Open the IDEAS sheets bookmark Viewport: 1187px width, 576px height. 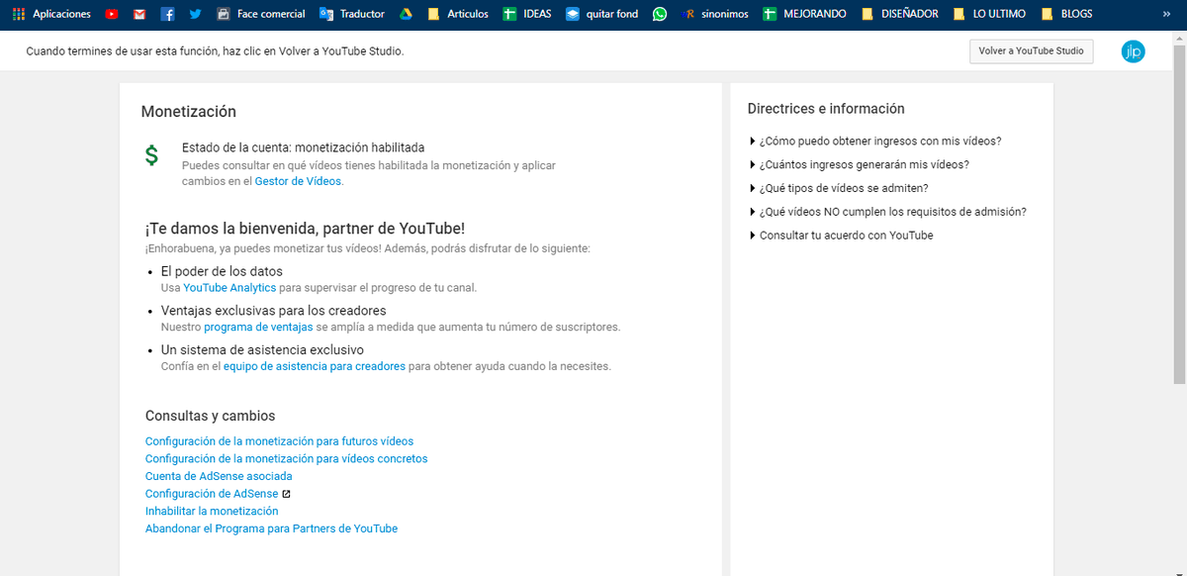tap(526, 14)
